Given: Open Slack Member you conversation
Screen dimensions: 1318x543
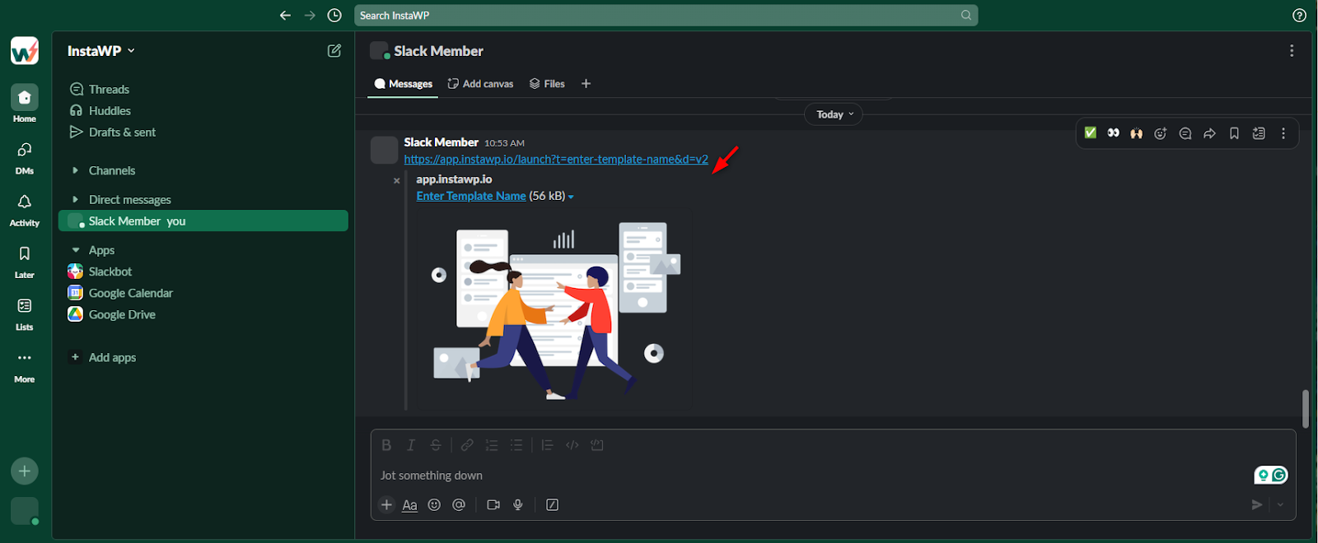Looking at the screenshot, I should 203,220.
